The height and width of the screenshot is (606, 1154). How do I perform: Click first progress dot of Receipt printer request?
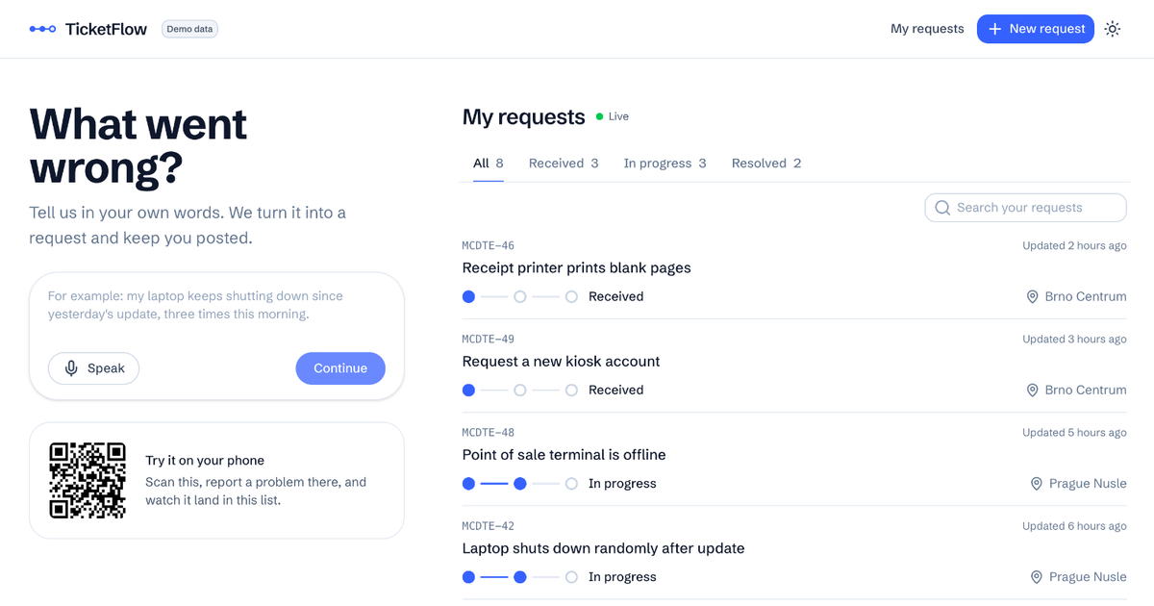pyautogui.click(x=468, y=297)
